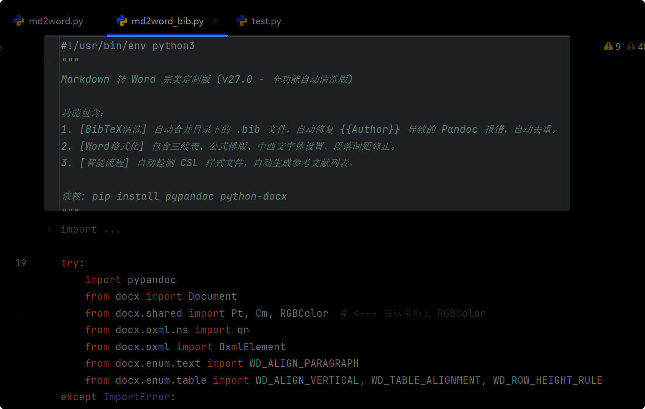Collapse the docstring using its fold arrow

(x=50, y=62)
